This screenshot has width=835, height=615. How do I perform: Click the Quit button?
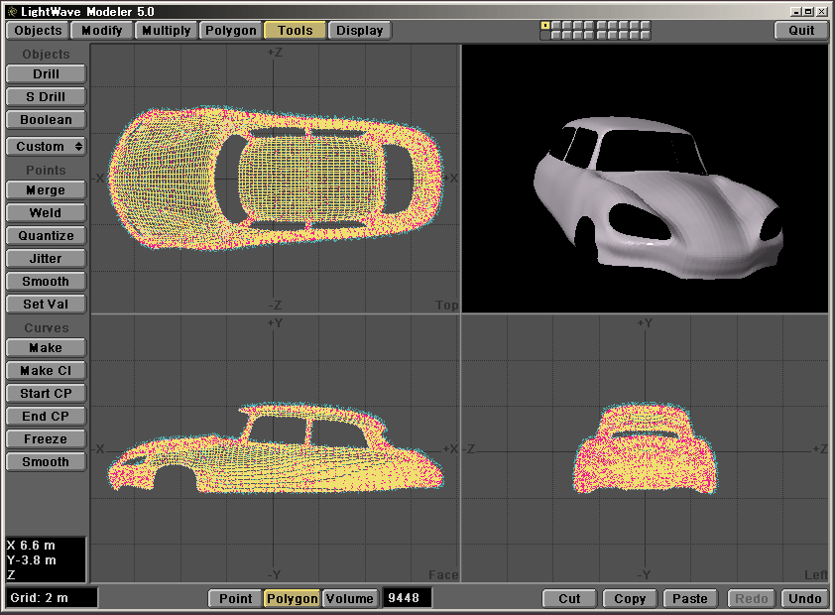(x=801, y=31)
